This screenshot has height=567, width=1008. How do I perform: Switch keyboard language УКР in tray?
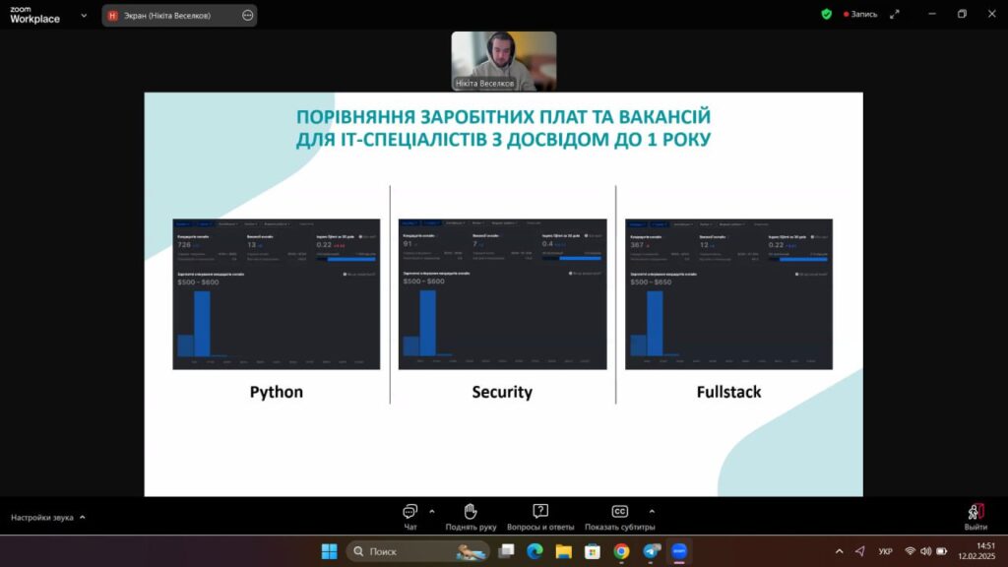[885, 551]
